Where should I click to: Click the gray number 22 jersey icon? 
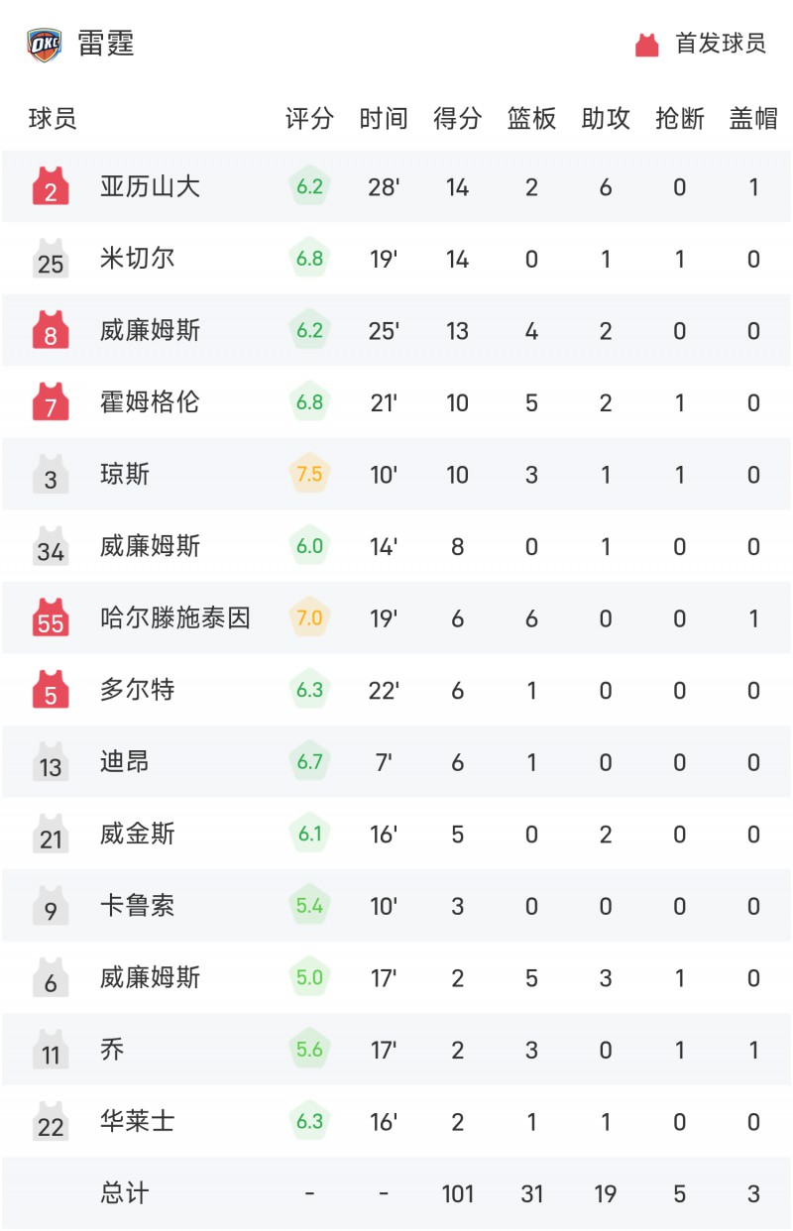51,1122
